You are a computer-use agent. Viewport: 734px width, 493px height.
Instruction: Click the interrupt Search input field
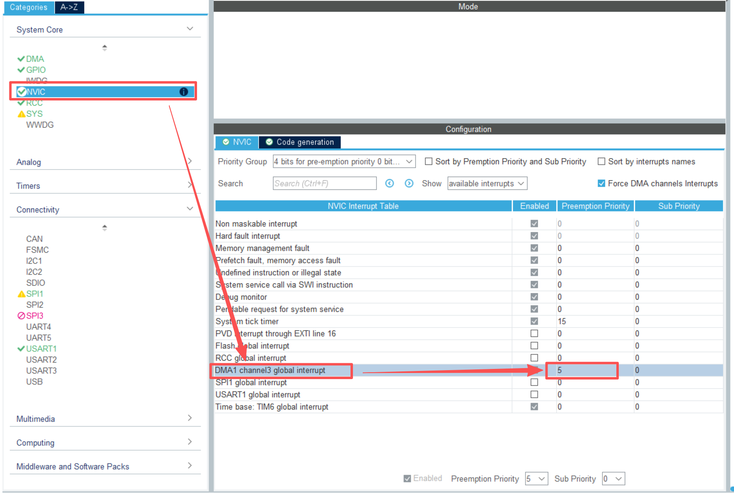coord(324,183)
